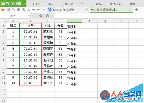
Task: Select name cell 曾鸿达
Action: pos(48,78)
